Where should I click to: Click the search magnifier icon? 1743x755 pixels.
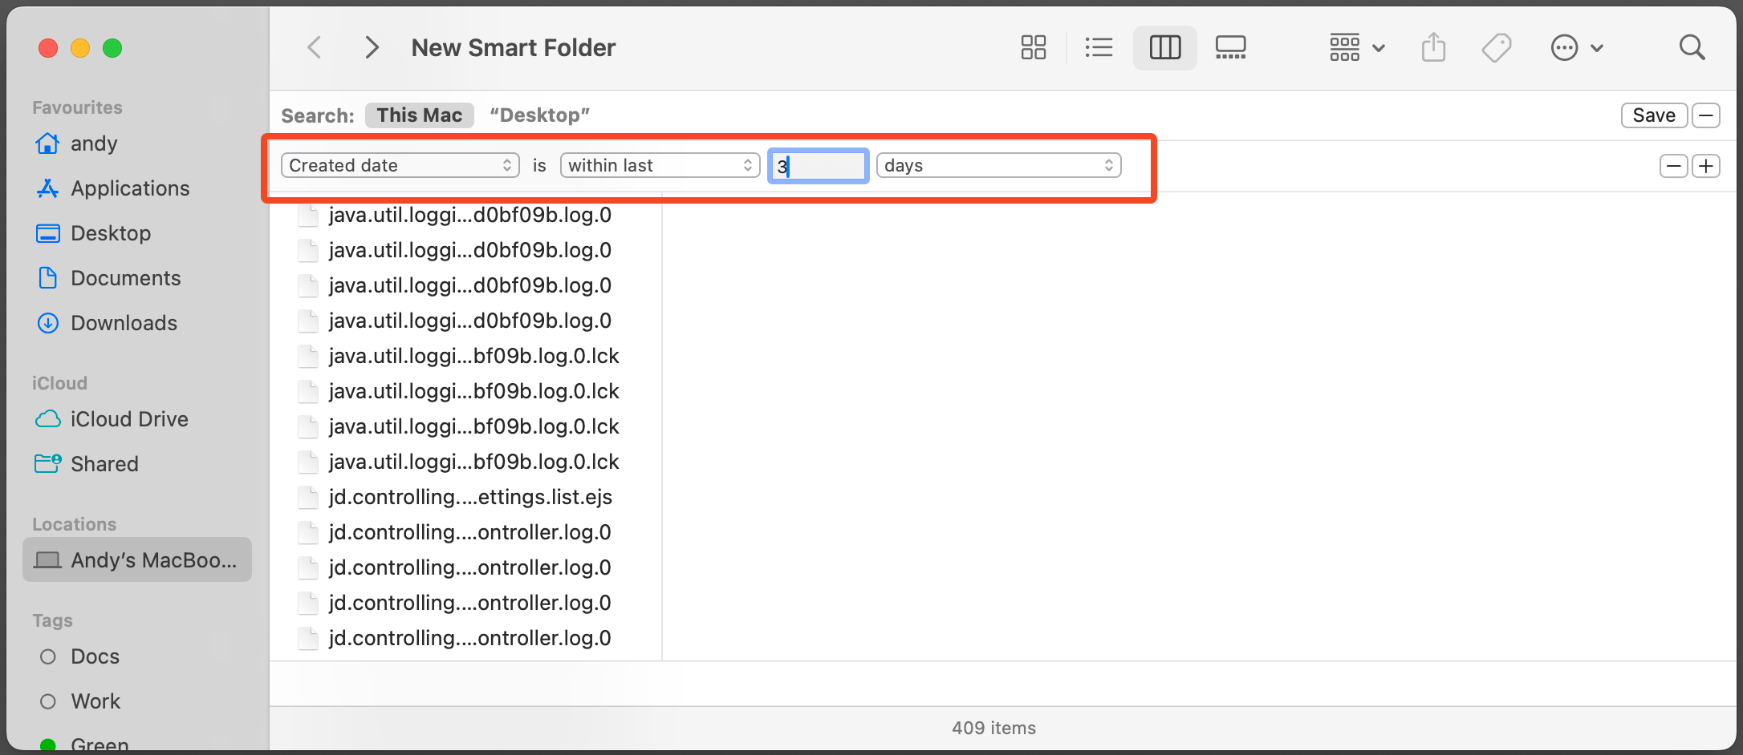click(x=1692, y=47)
